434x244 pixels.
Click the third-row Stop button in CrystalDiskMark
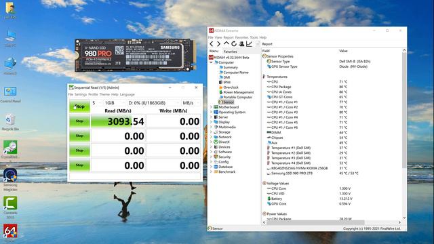79,150
